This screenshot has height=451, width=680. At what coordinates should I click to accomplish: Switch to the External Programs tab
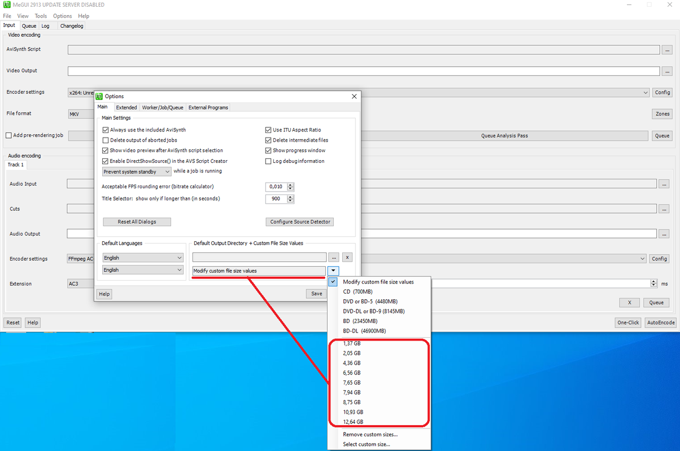[208, 107]
